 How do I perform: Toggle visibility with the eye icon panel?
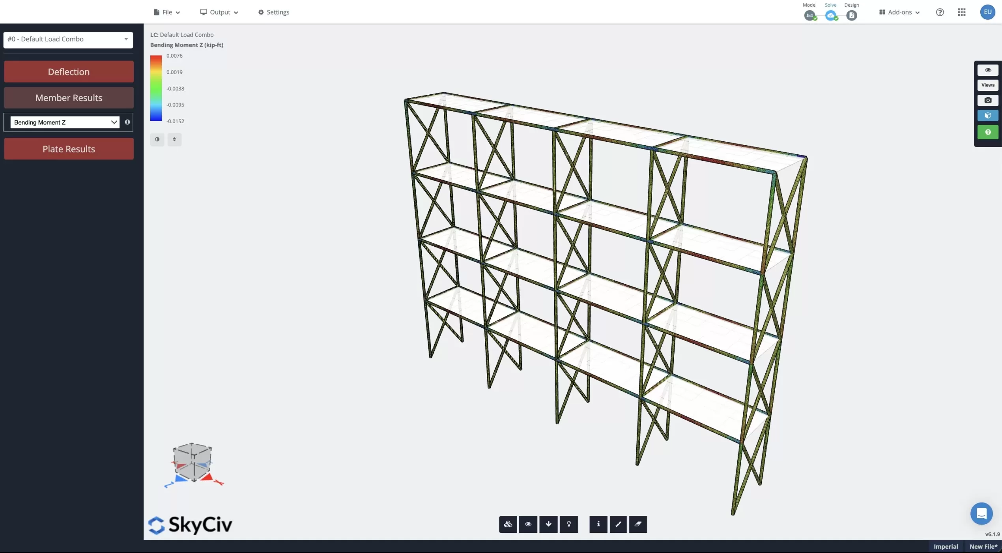pyautogui.click(x=988, y=70)
